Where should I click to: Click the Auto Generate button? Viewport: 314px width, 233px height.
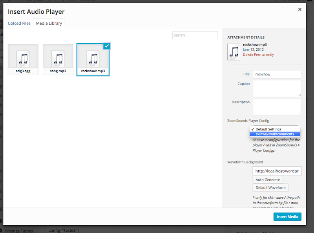(x=268, y=180)
